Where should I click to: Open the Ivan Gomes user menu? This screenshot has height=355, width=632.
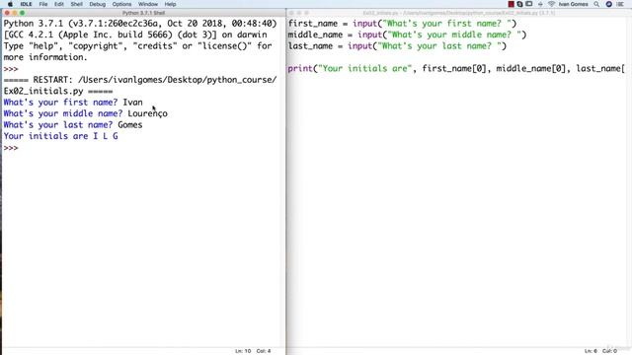[573, 4]
